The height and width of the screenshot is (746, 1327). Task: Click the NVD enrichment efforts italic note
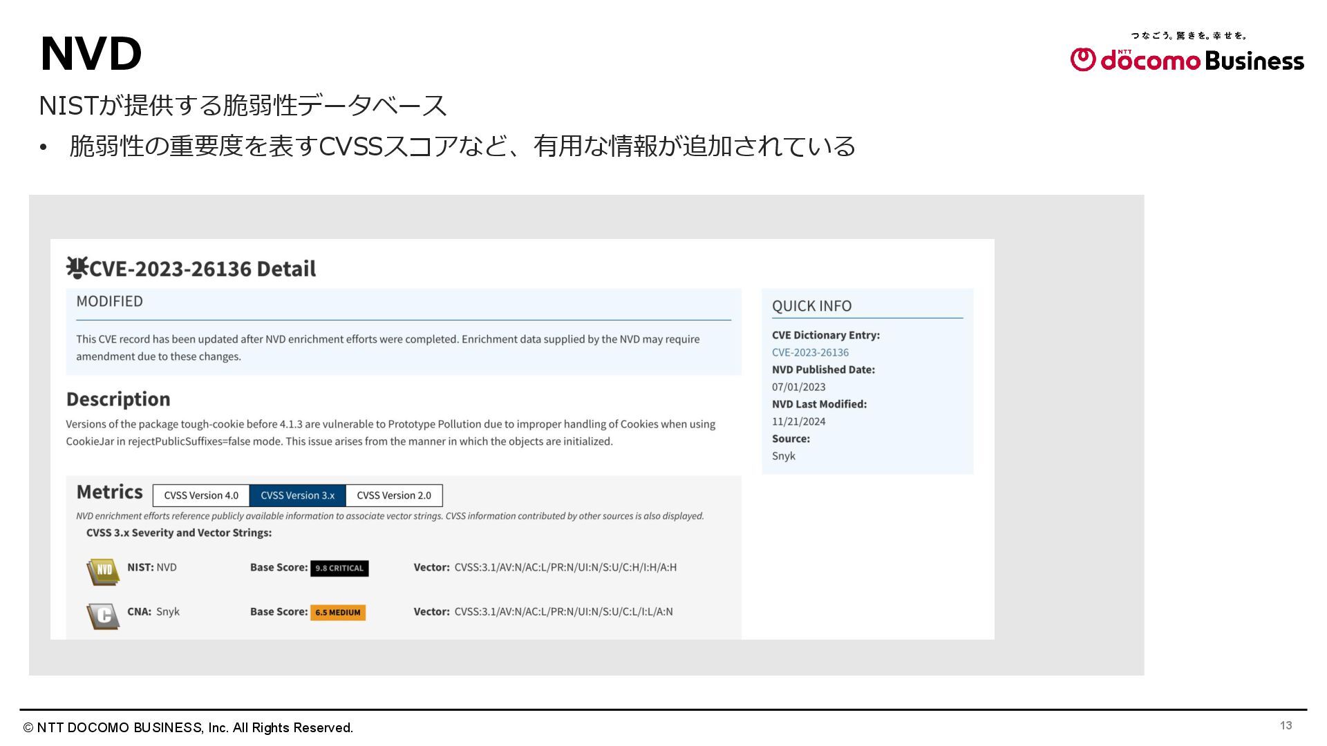[390, 516]
